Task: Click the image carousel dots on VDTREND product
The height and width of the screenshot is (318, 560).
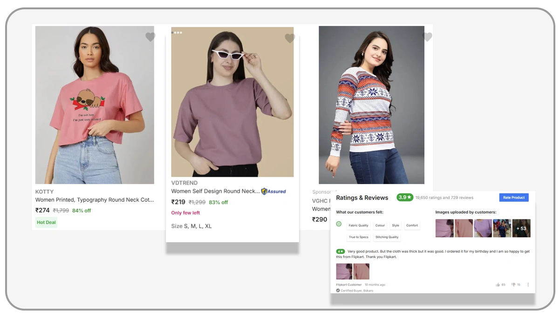Action: tap(177, 33)
